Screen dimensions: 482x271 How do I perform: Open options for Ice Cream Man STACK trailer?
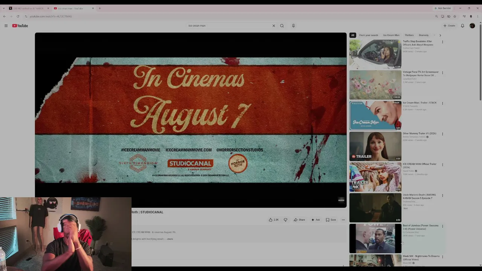click(x=442, y=104)
